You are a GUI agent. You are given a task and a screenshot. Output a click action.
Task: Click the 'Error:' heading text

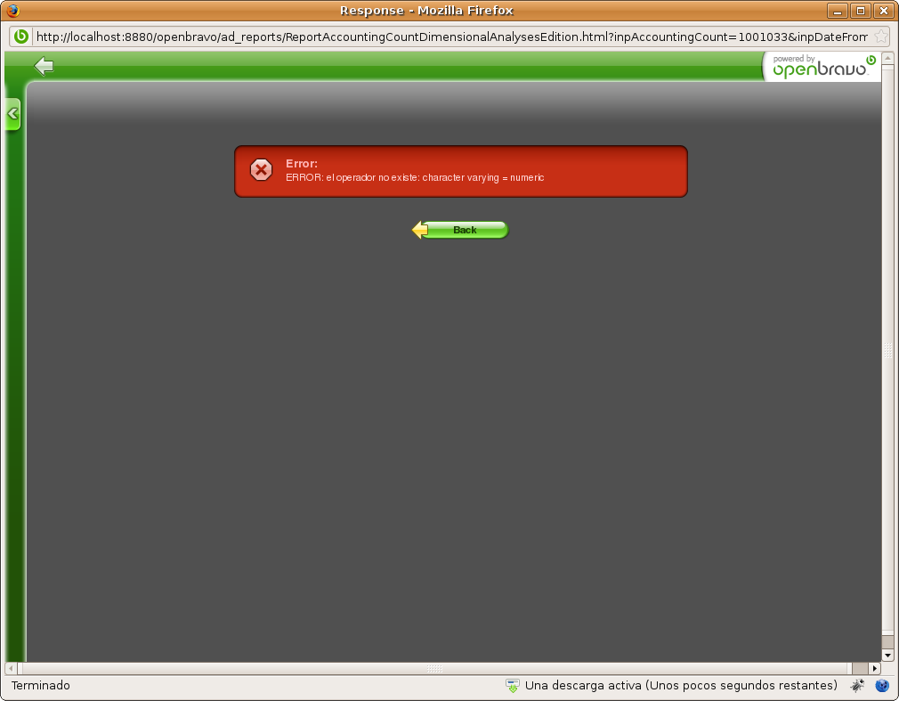(302, 164)
